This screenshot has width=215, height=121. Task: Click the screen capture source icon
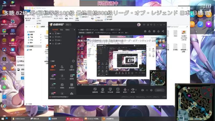click(95, 90)
